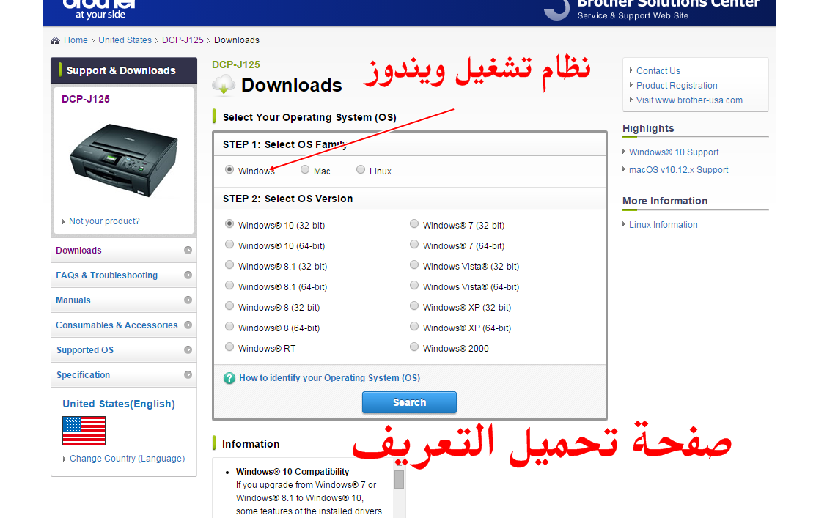
Task: Click the arrow icon on the Specification row
Action: 188,375
